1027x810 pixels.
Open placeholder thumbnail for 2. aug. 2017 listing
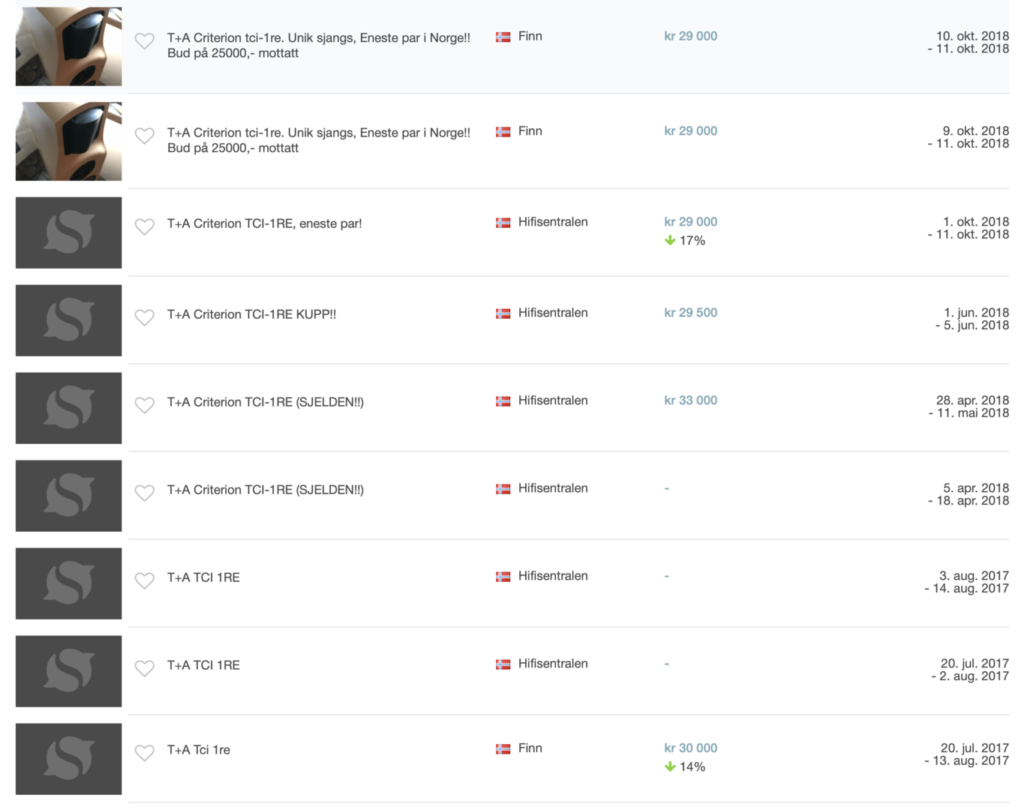click(68, 671)
